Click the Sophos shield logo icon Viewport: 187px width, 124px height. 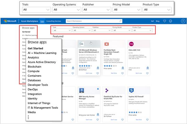pos(131,90)
